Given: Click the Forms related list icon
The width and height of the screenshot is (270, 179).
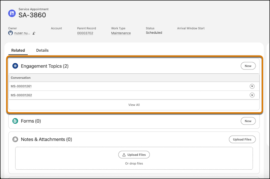Looking at the screenshot, I should [x=15, y=121].
